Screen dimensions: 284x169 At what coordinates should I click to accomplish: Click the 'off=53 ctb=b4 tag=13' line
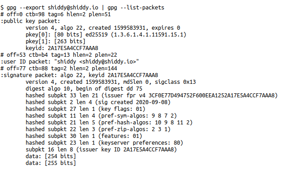[59, 55]
